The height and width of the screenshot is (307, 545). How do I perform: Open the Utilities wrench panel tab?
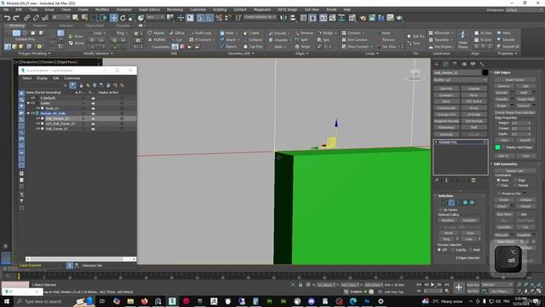(482, 64)
